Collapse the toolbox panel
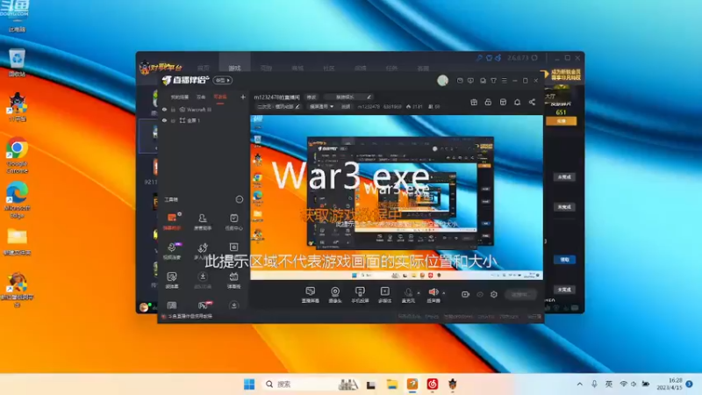Viewport: 702px width, 395px height. click(x=239, y=199)
